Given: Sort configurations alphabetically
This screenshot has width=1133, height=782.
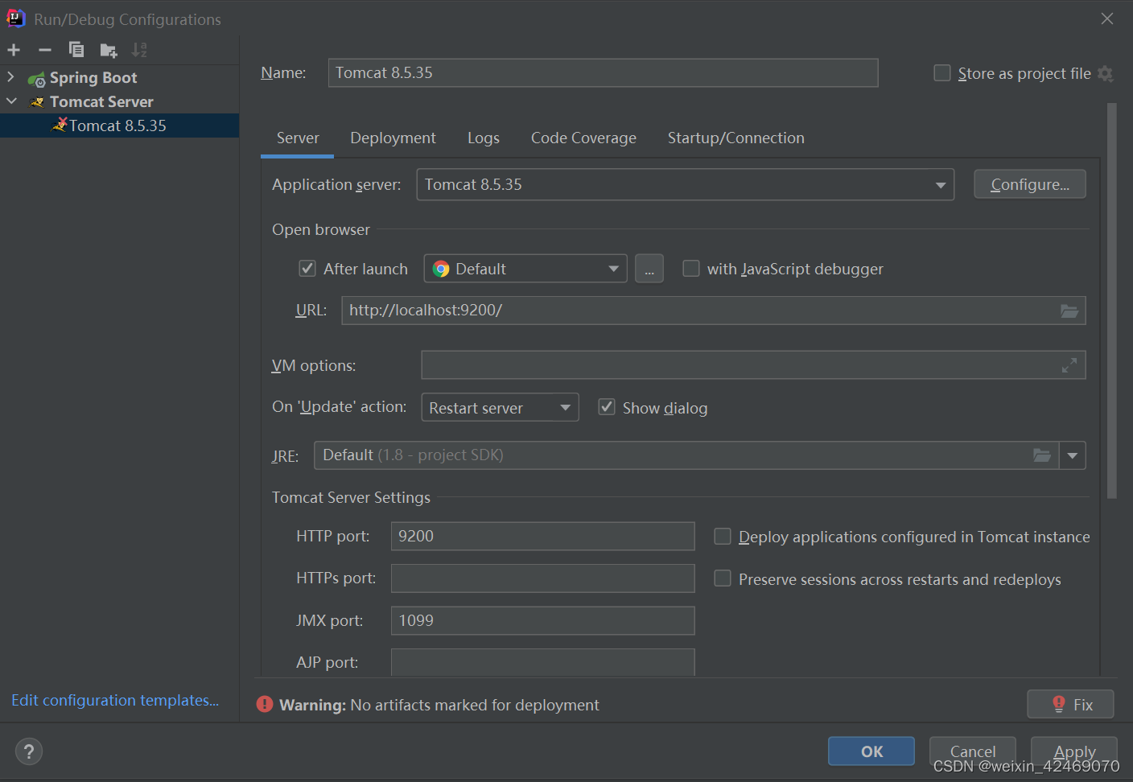Looking at the screenshot, I should coord(139,50).
